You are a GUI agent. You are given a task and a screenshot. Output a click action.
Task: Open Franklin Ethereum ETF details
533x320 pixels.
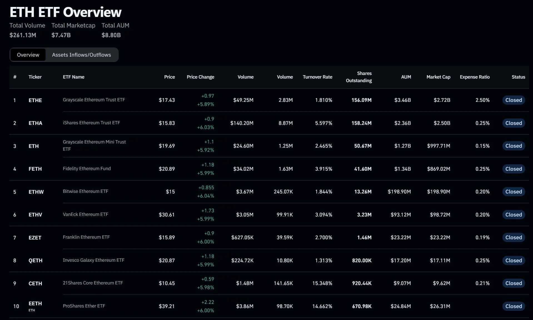[86, 237]
